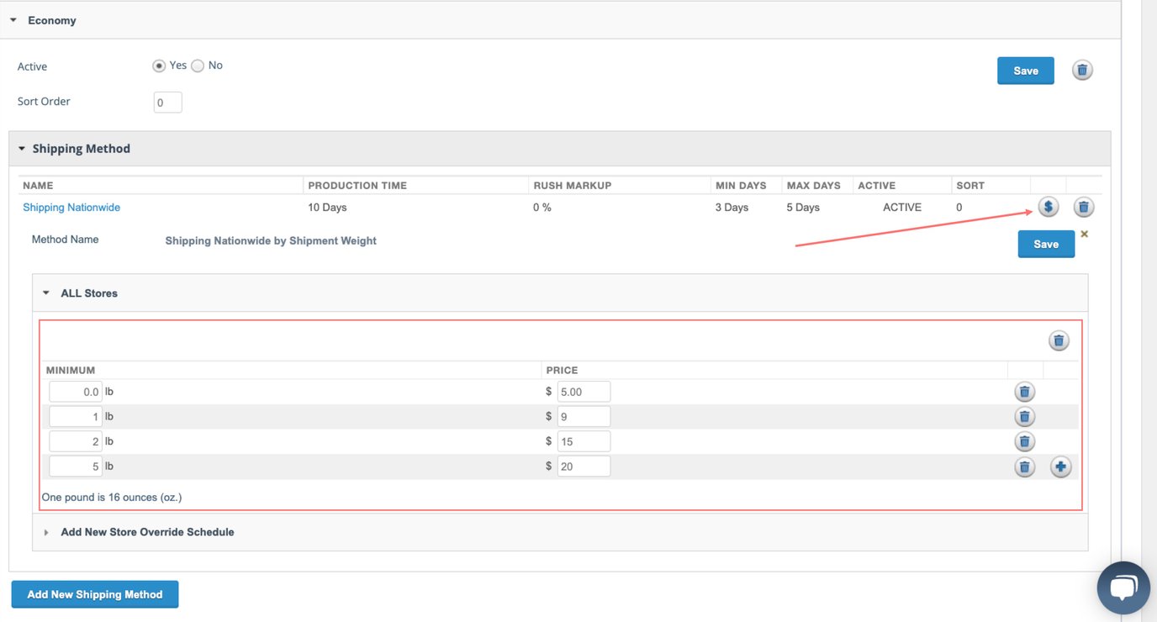Image resolution: width=1157 pixels, height=622 pixels.
Task: Collapse the Shipping Method panel
Action: (22, 149)
